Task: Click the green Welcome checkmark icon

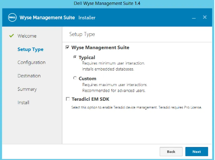Action: (12, 36)
